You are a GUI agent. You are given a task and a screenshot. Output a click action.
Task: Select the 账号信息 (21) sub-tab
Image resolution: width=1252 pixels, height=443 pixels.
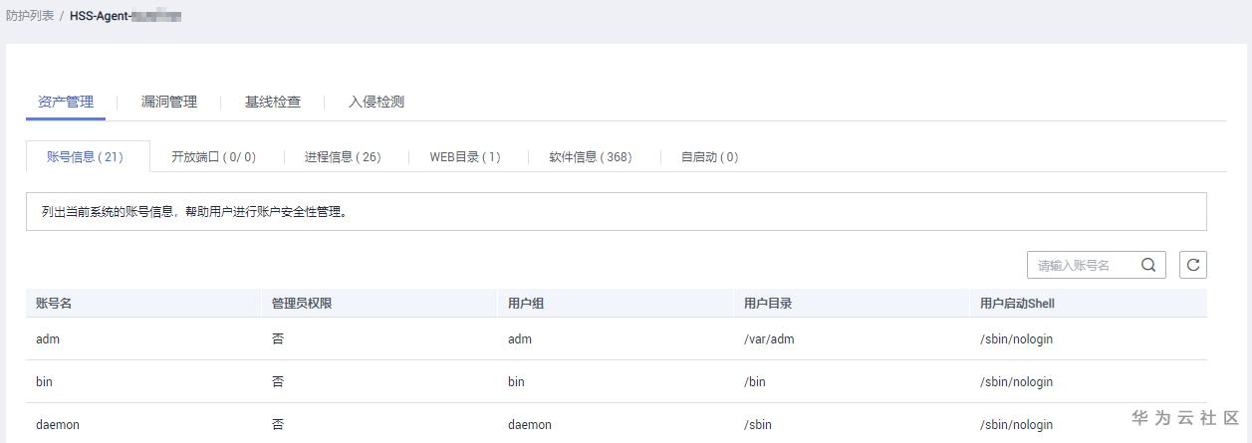tap(86, 157)
